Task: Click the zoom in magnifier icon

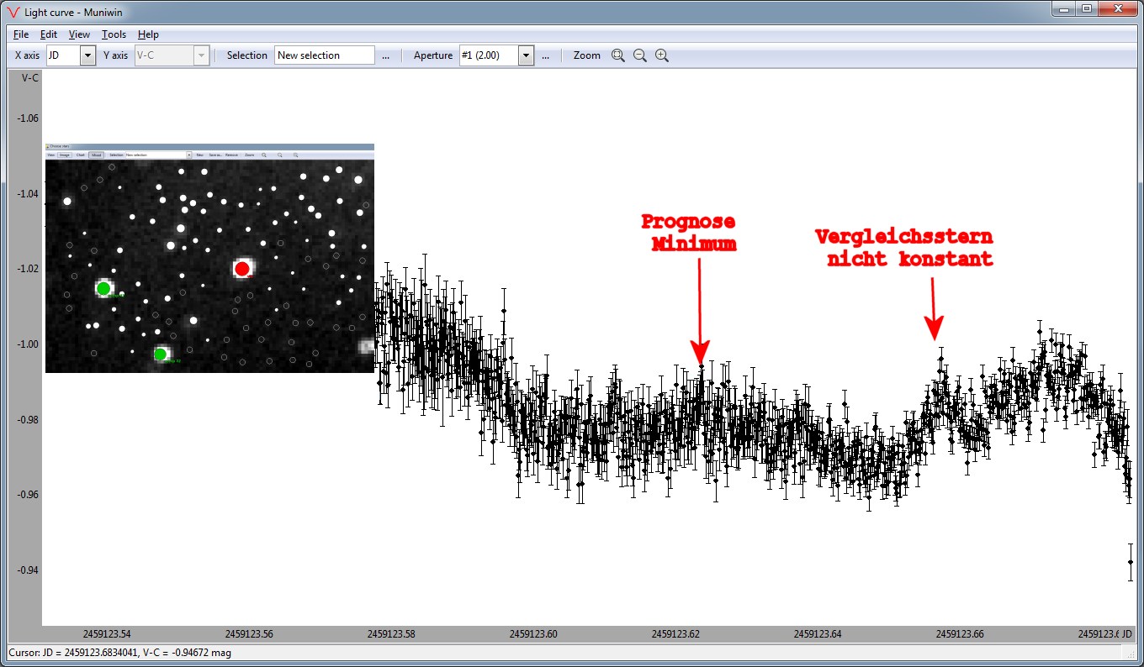Action: click(662, 55)
